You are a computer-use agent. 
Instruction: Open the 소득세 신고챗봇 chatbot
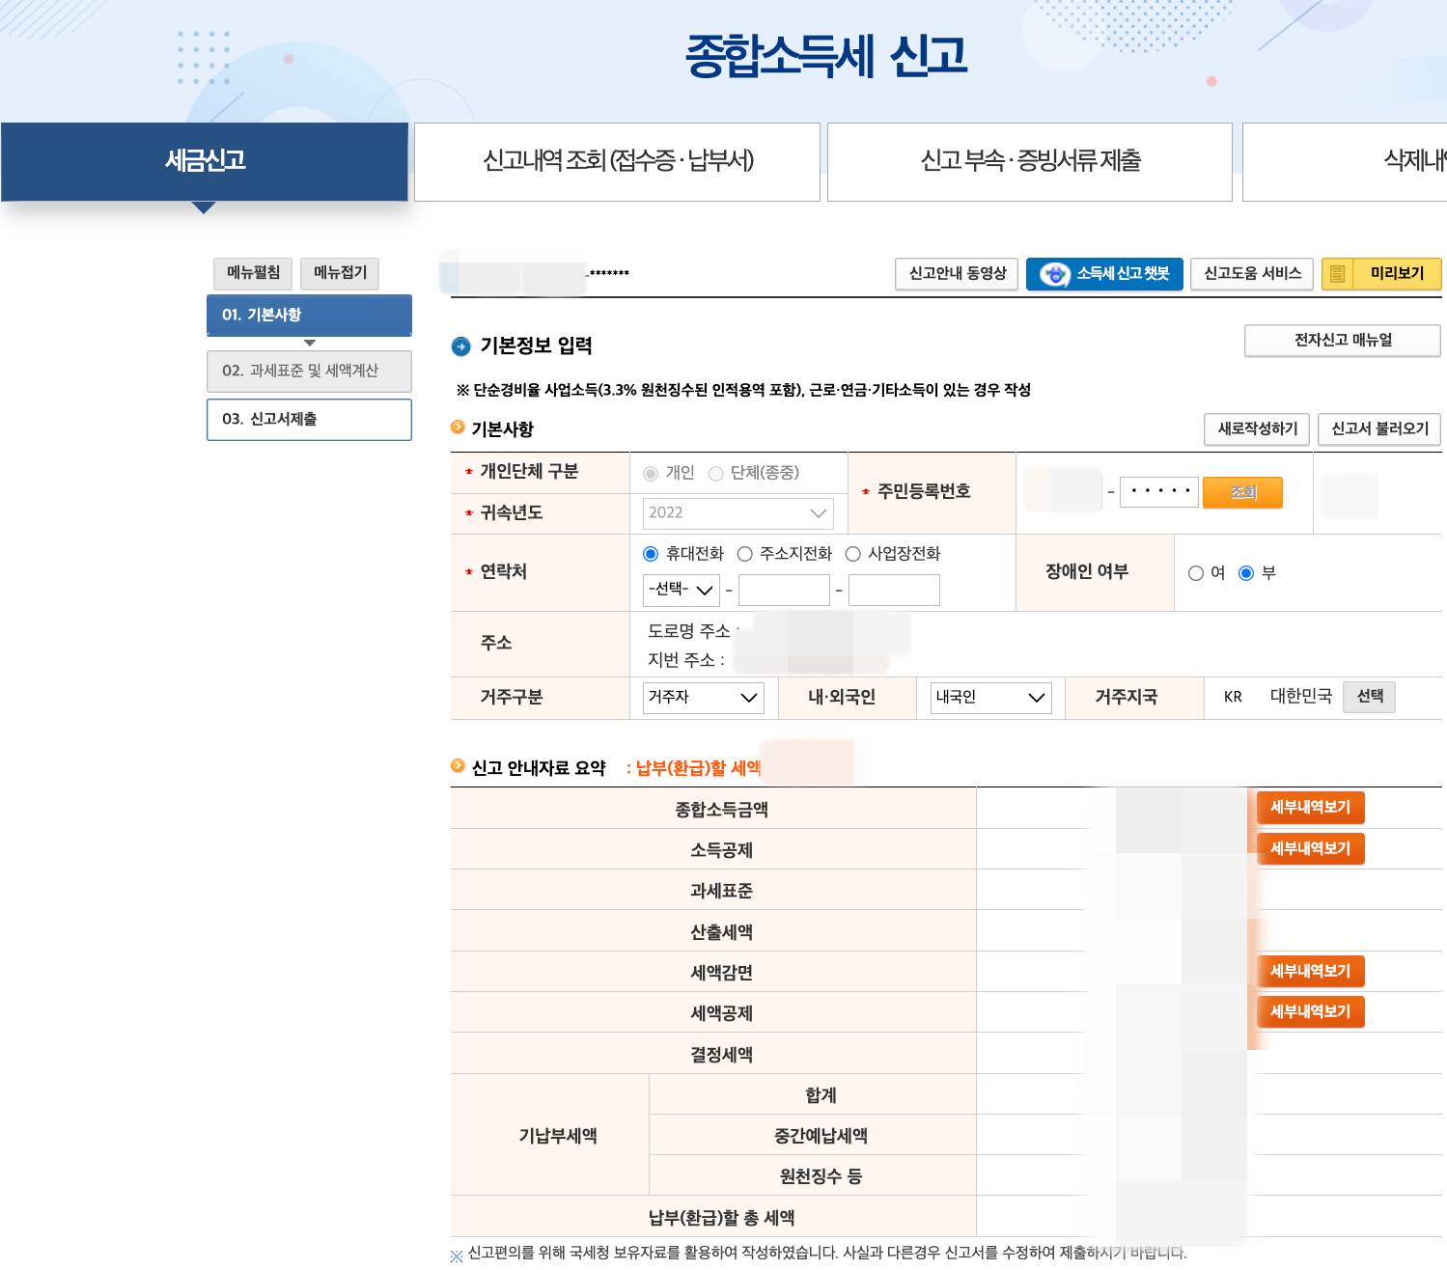1103,274
